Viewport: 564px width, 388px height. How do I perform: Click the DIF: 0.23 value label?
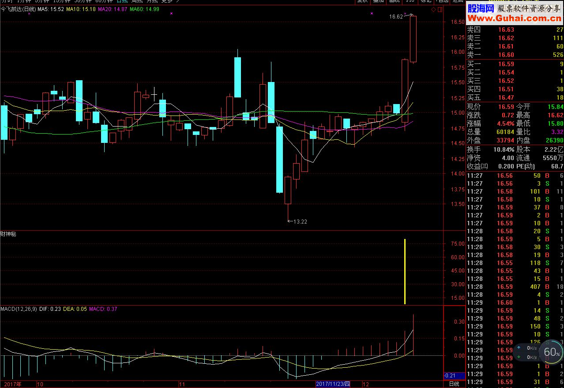click(50, 309)
